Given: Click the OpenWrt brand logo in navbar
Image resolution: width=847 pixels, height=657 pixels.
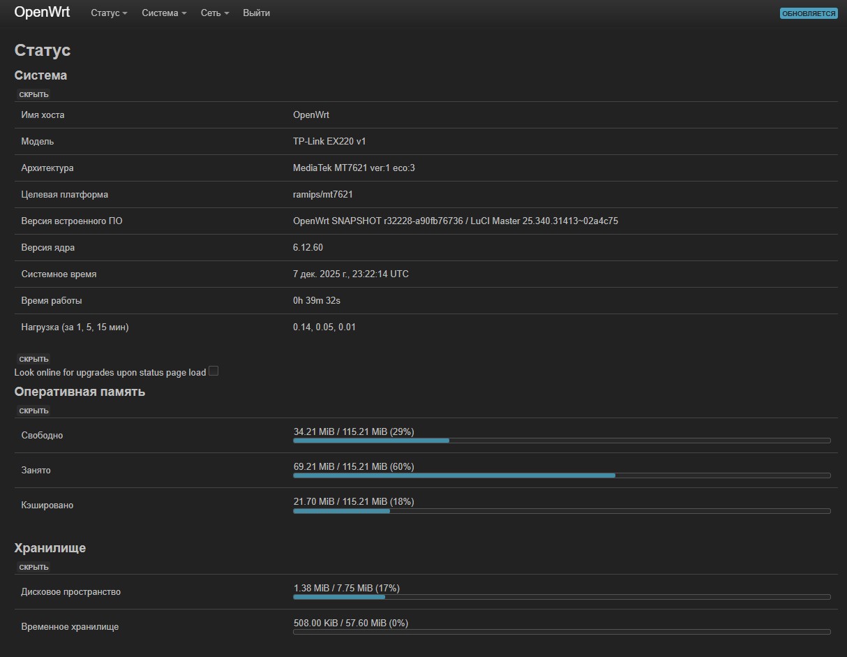Looking at the screenshot, I should click(x=42, y=13).
